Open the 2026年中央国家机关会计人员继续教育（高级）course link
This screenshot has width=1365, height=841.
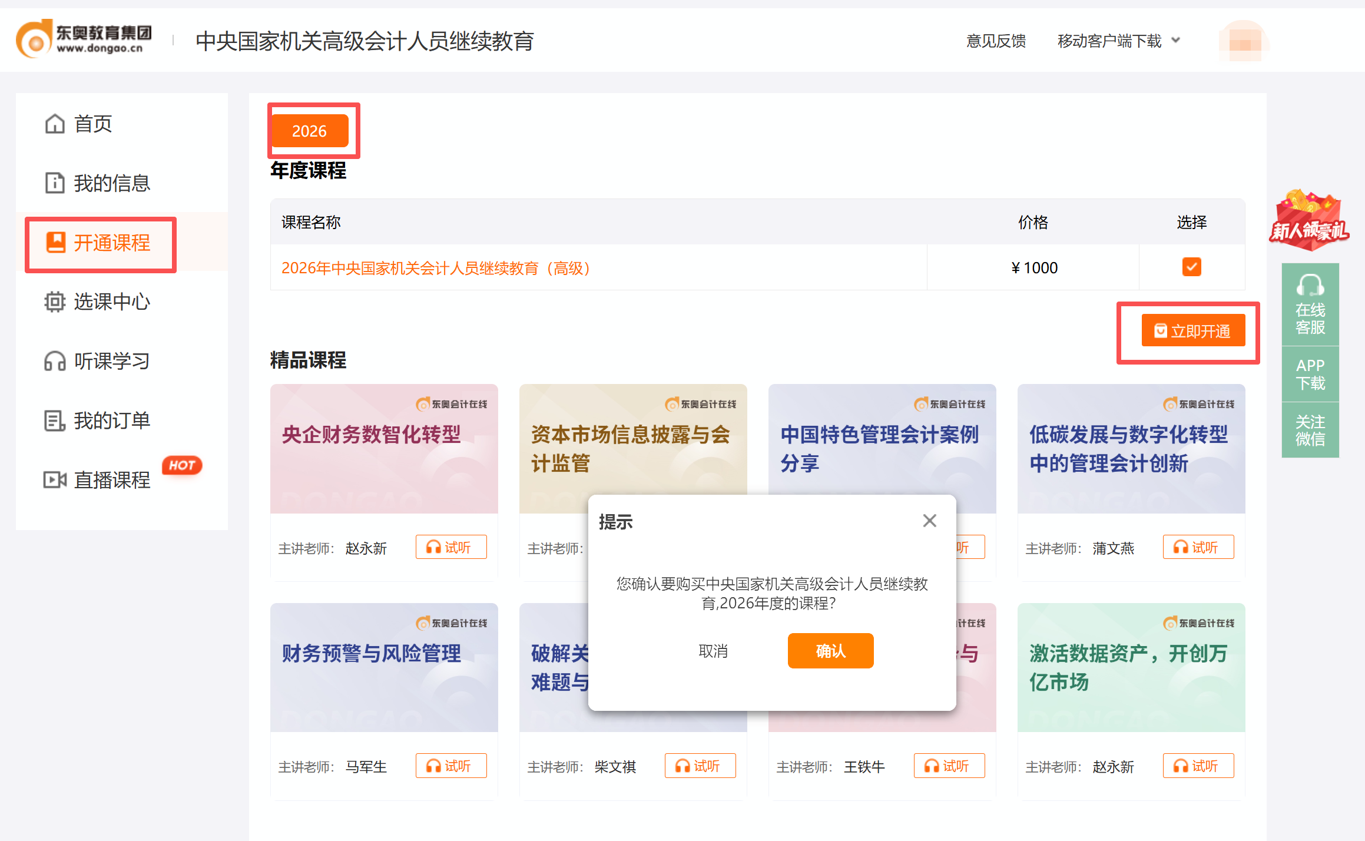click(x=435, y=268)
